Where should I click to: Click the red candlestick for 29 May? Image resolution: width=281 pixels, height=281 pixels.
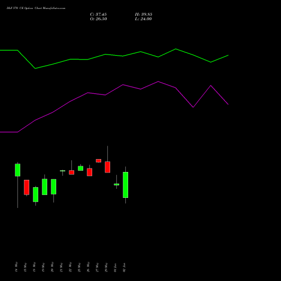click(107, 167)
